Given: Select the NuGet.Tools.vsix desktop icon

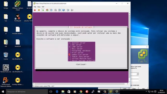Looking at the screenshot, I should point(6,68).
